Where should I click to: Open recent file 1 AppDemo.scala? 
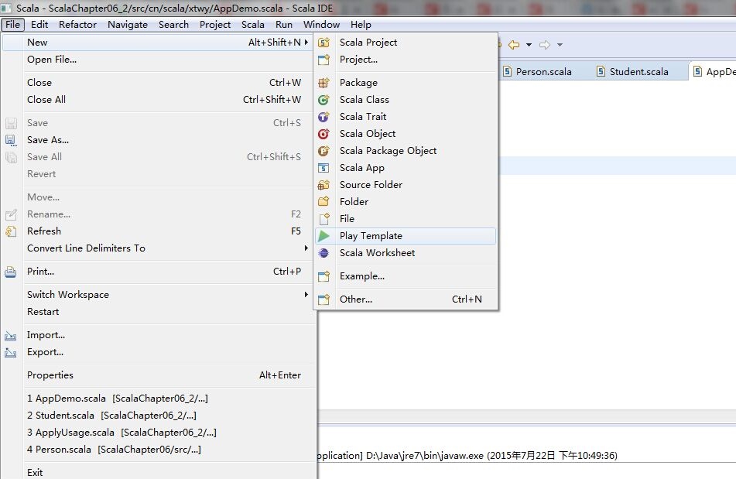(158, 399)
